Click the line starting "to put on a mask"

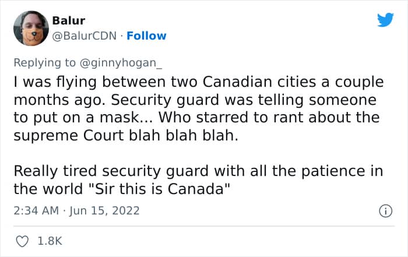196,117
